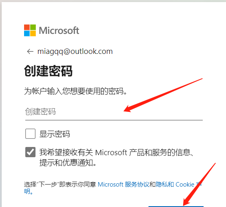Click the 为帐户输入您想要使用的密码 description text

coord(75,91)
